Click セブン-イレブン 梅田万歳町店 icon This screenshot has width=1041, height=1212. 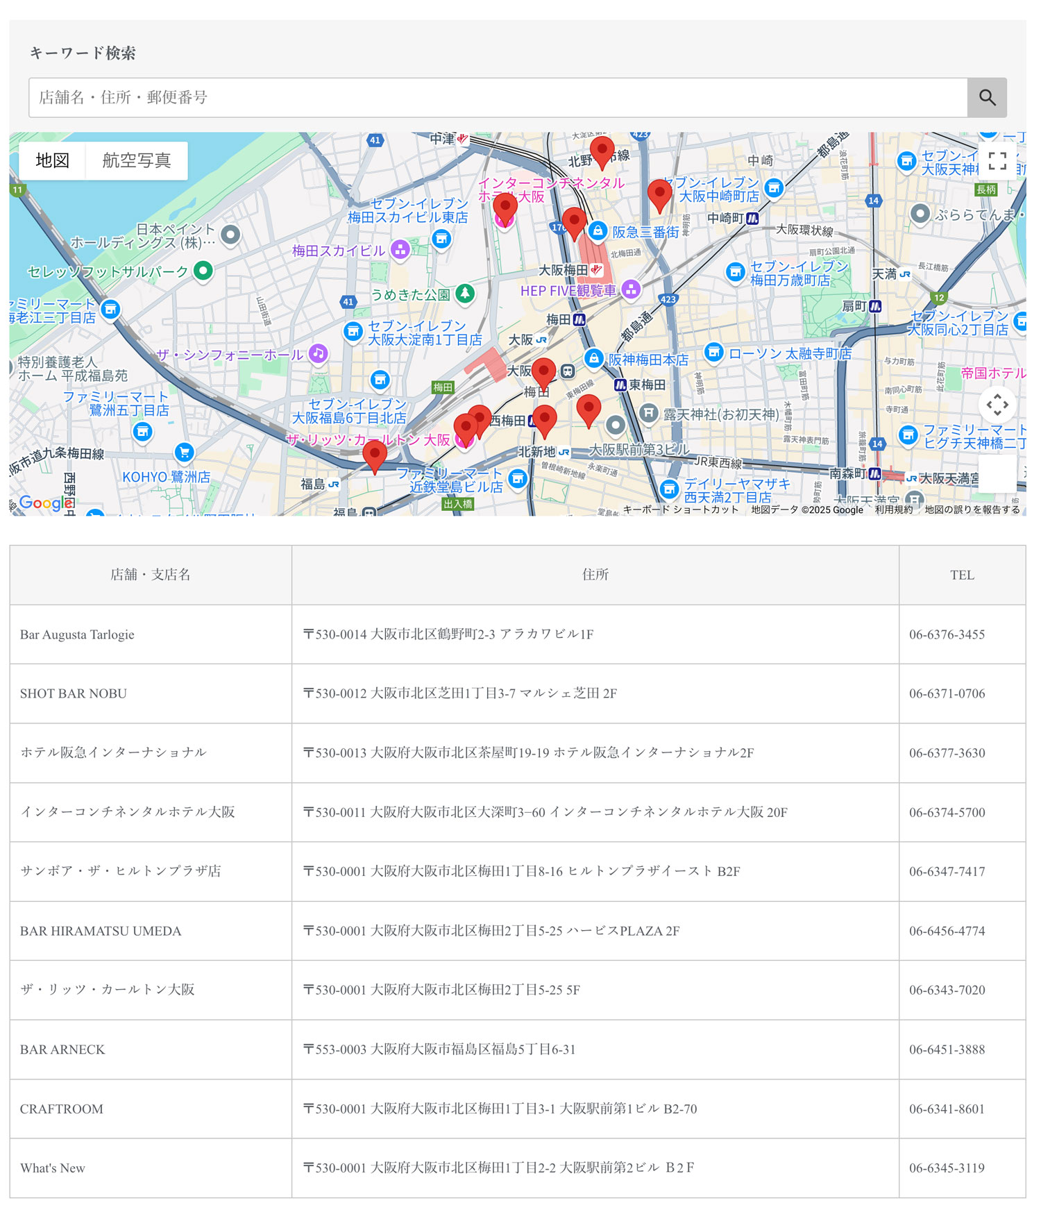click(x=736, y=272)
